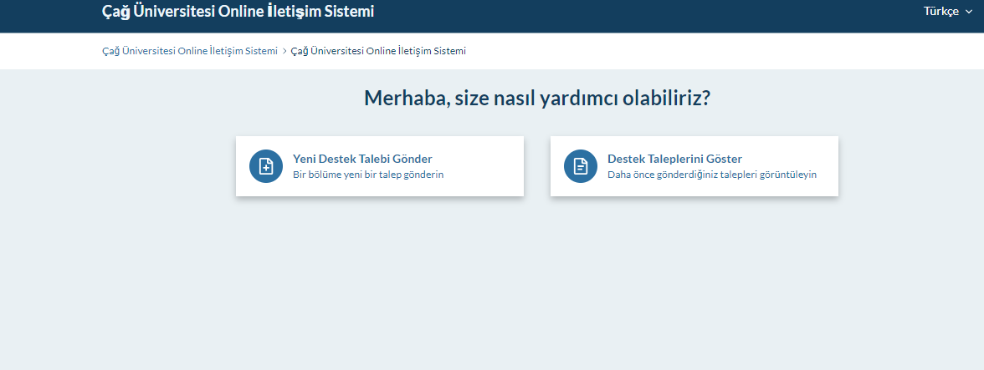Click the "Merhaba, size nasıl yardımcı olabiliriz?" heading

[x=537, y=99]
